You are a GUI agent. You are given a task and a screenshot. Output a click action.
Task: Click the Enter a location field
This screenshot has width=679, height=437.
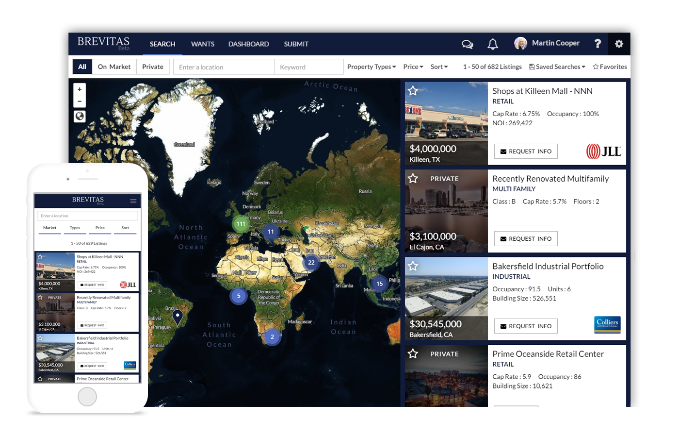click(224, 67)
